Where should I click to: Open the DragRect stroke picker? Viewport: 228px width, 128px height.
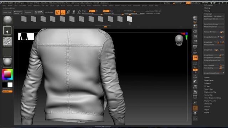[7, 31]
